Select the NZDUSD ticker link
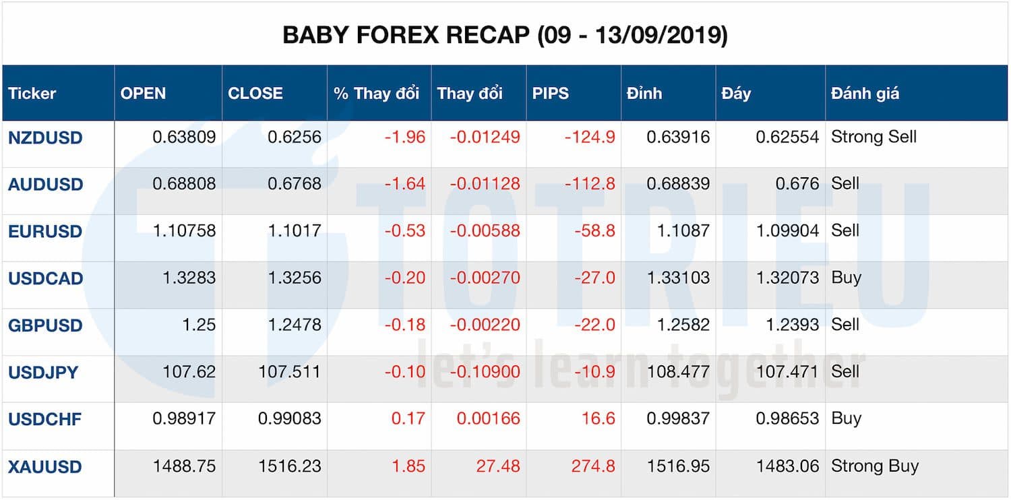 click(x=35, y=137)
